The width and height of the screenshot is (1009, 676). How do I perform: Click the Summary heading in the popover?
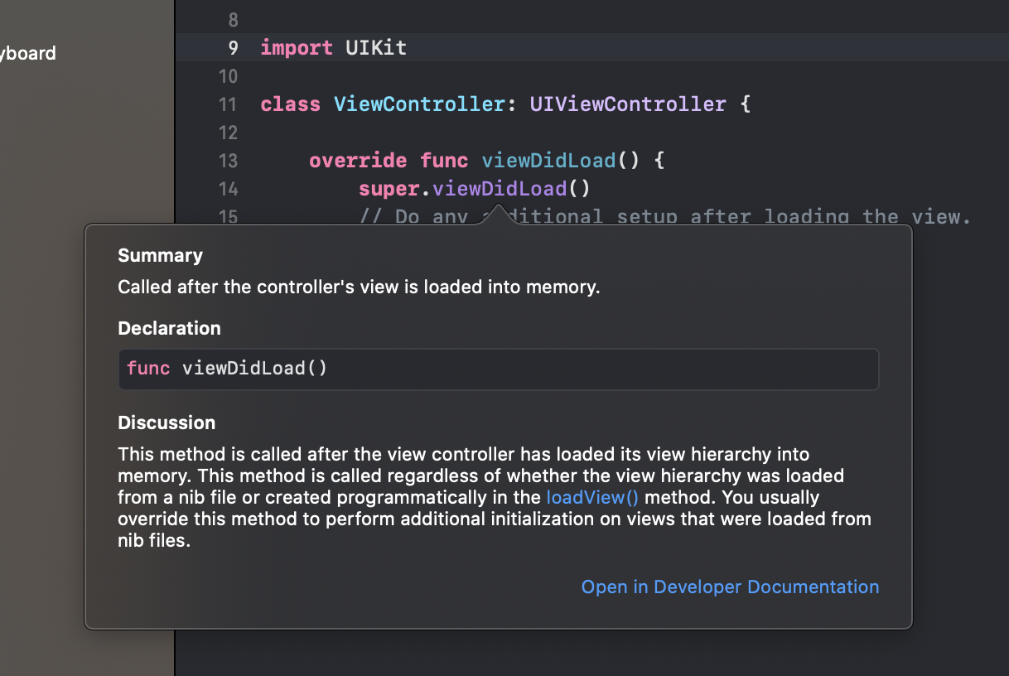[x=160, y=256]
